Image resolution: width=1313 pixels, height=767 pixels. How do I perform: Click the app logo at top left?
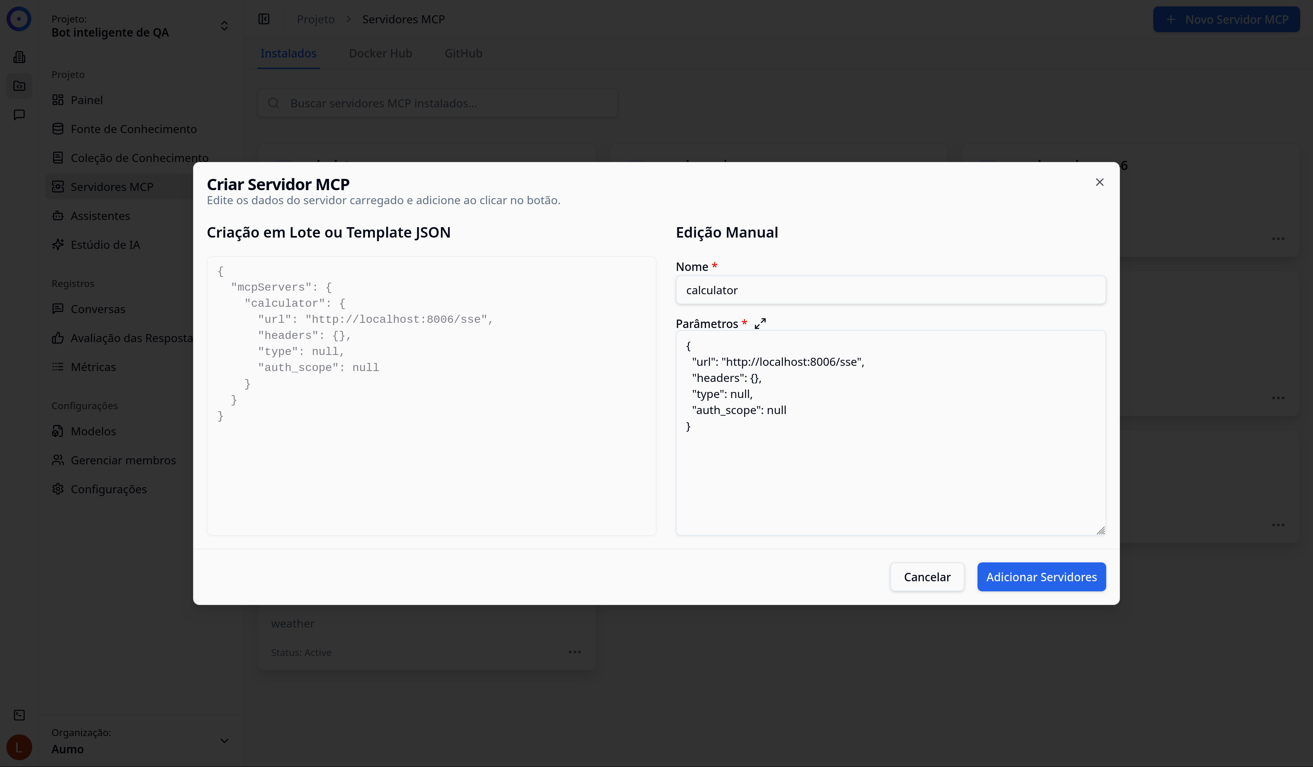(x=19, y=19)
